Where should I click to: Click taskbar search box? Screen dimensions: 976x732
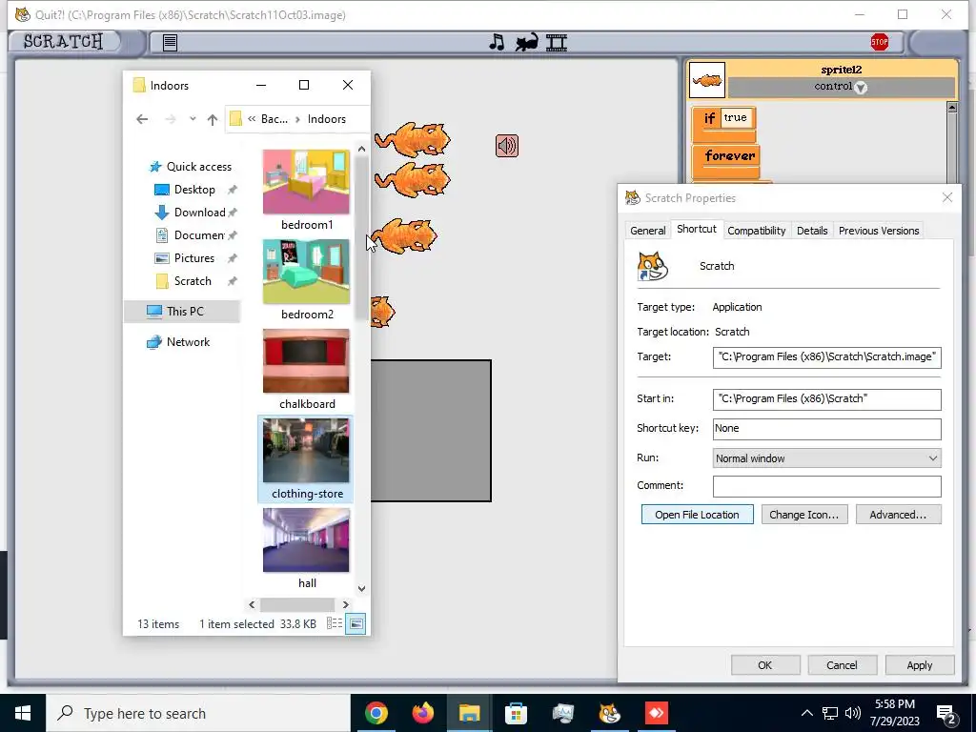[x=198, y=713]
